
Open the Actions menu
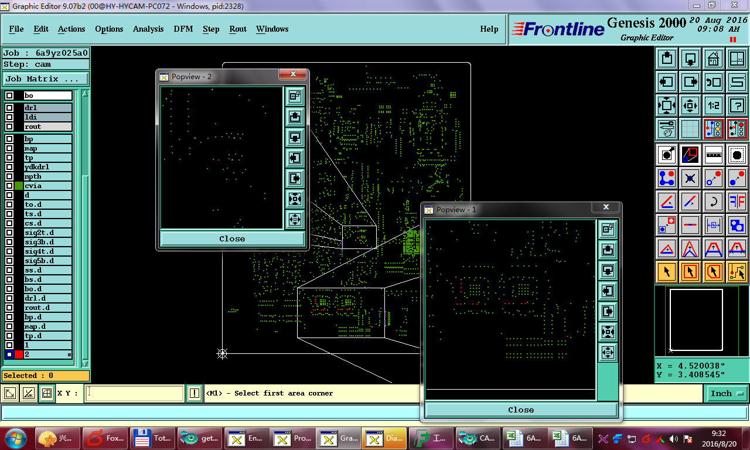point(71,29)
